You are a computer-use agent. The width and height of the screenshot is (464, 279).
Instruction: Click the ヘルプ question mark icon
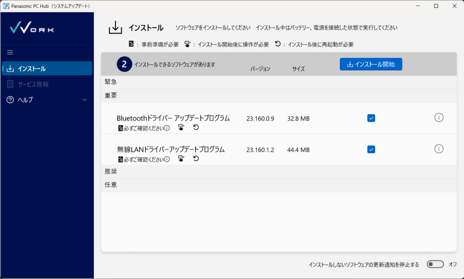(x=10, y=100)
